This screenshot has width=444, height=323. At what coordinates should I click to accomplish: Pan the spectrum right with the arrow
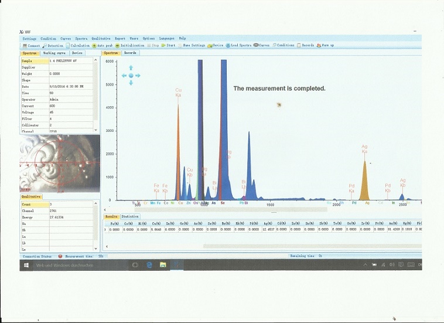(x=138, y=75)
